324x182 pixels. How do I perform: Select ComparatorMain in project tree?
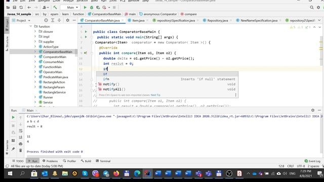(55, 57)
